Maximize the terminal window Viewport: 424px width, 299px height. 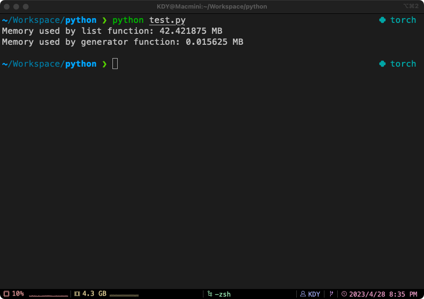click(x=26, y=7)
